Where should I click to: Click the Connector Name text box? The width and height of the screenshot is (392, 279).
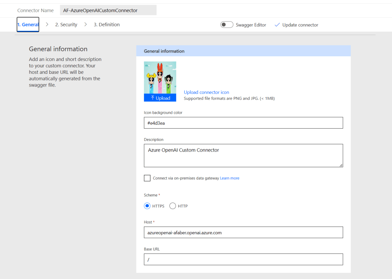108,10
